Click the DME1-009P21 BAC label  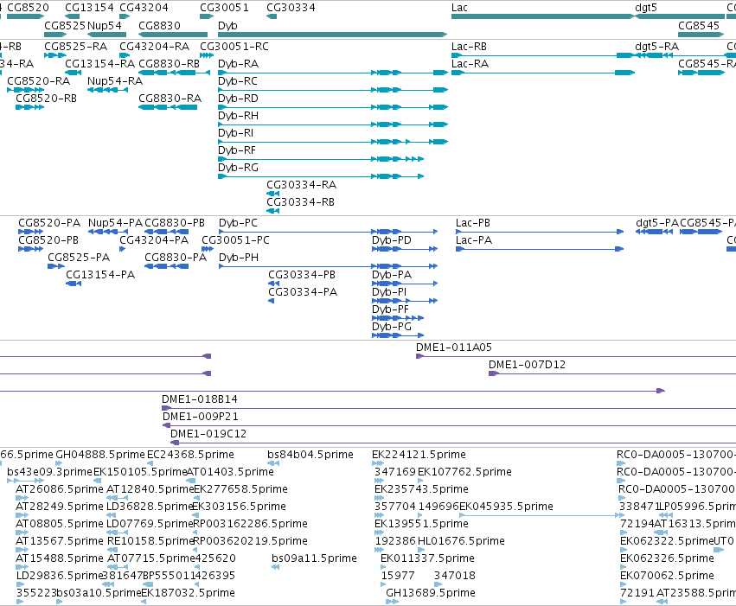pyautogui.click(x=201, y=417)
